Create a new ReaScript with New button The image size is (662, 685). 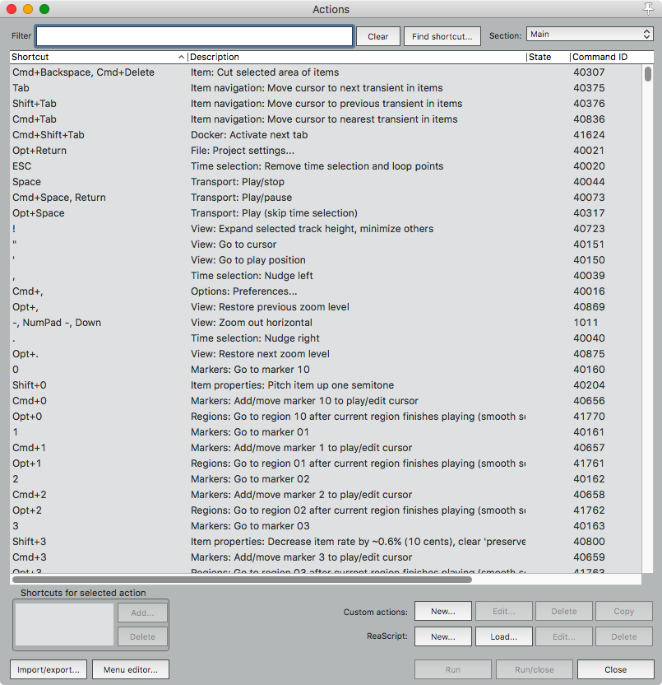442,636
